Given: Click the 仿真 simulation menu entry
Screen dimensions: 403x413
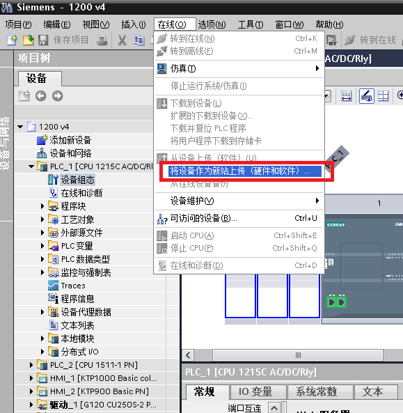Looking at the screenshot, I should click(239, 68).
